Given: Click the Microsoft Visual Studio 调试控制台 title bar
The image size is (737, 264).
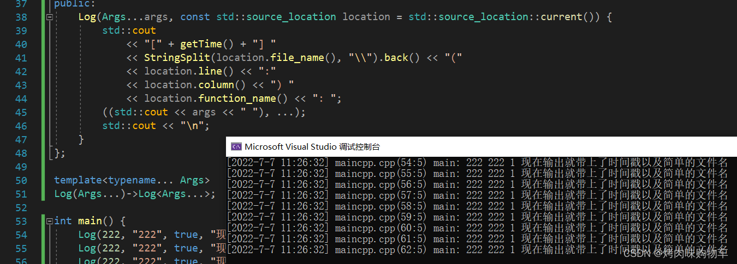Looking at the screenshot, I should (482, 146).
